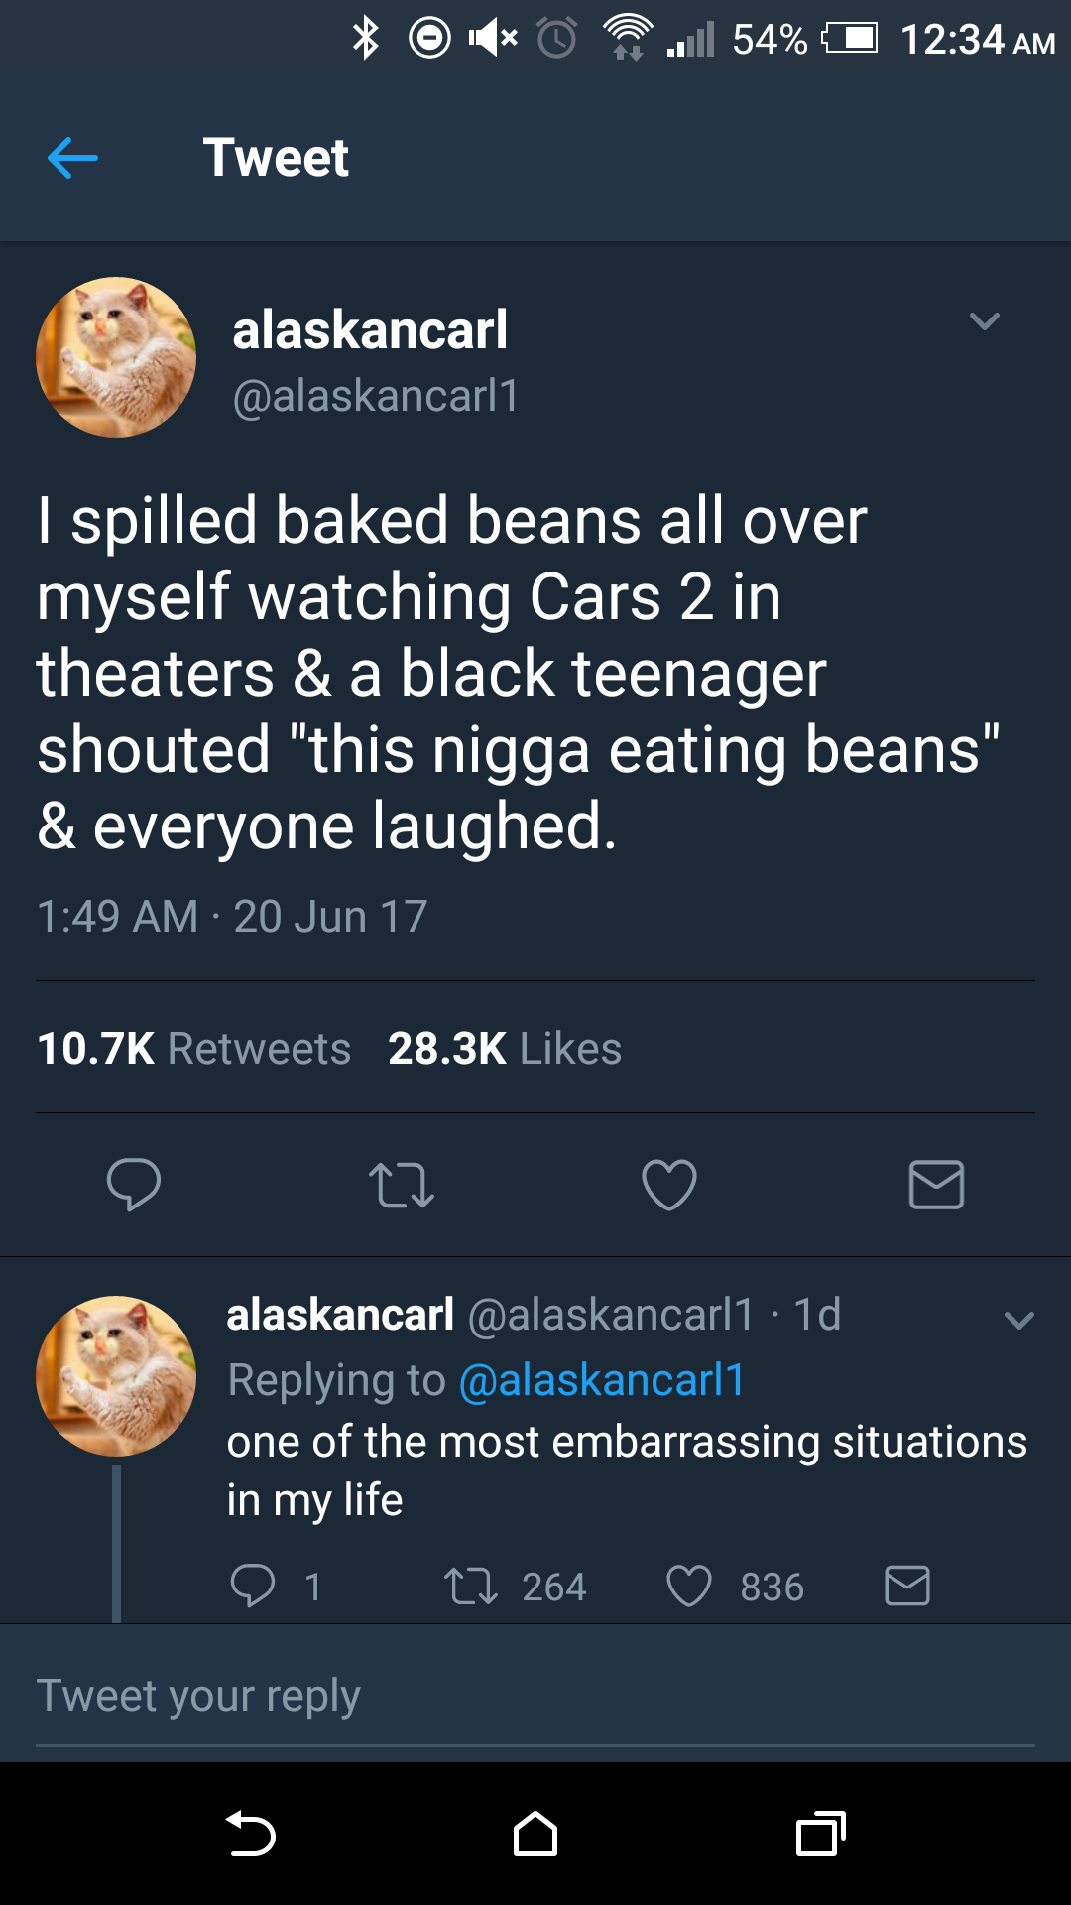Screen dimensions: 1071x1905
Task: Open the recent apps overview button
Action: (820, 1834)
